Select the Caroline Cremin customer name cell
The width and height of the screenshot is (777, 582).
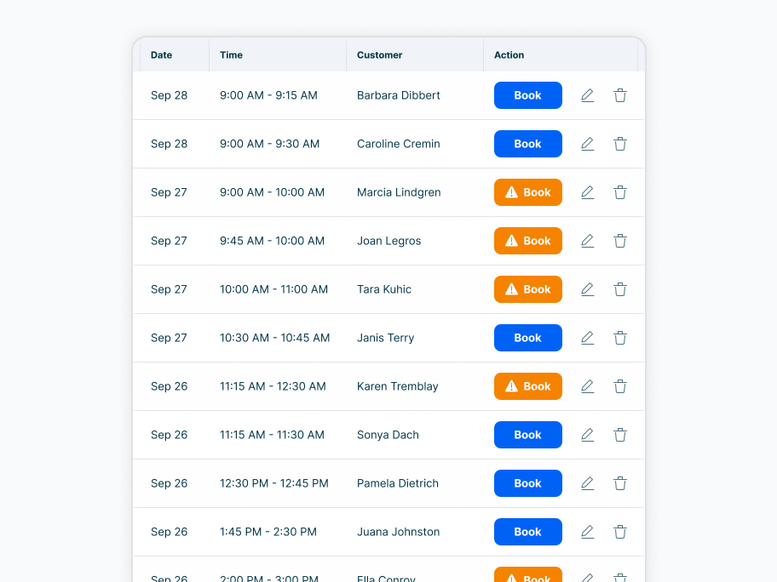click(x=399, y=144)
